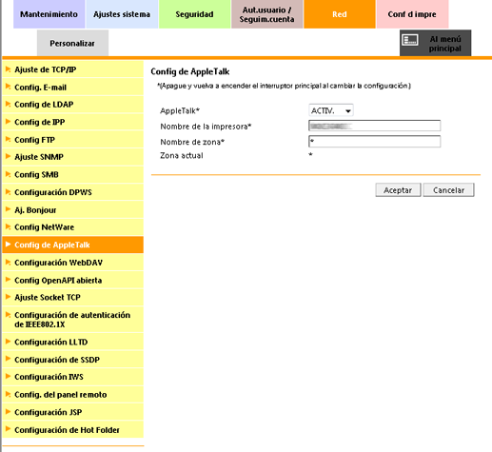Click the Nombre de la impresora field
The height and width of the screenshot is (452, 492).
(374, 126)
